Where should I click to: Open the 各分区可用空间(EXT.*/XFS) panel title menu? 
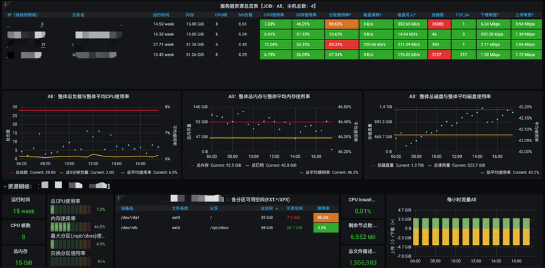click(258, 199)
